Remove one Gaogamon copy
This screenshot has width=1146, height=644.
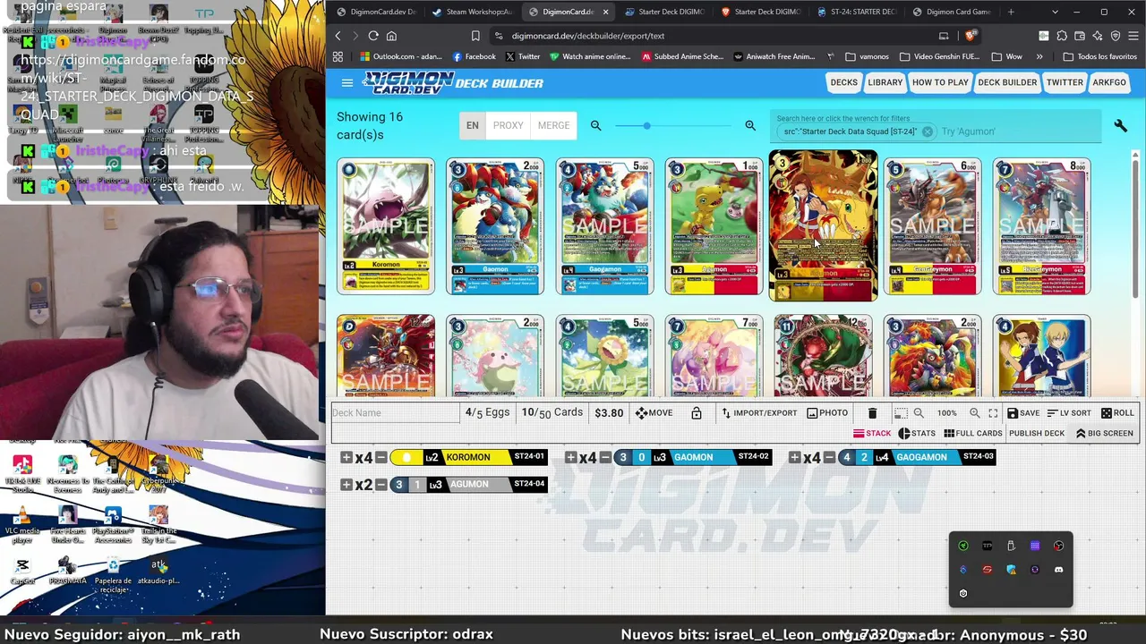coord(829,457)
